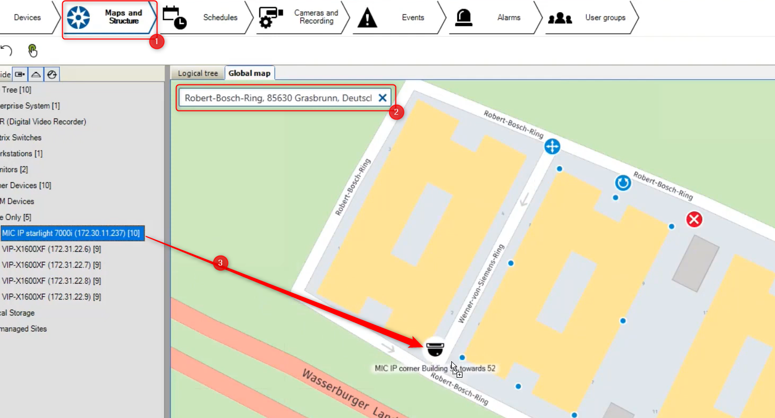The width and height of the screenshot is (775, 418).
Task: Select MIC IP starlight 7000i device
Action: pos(72,233)
